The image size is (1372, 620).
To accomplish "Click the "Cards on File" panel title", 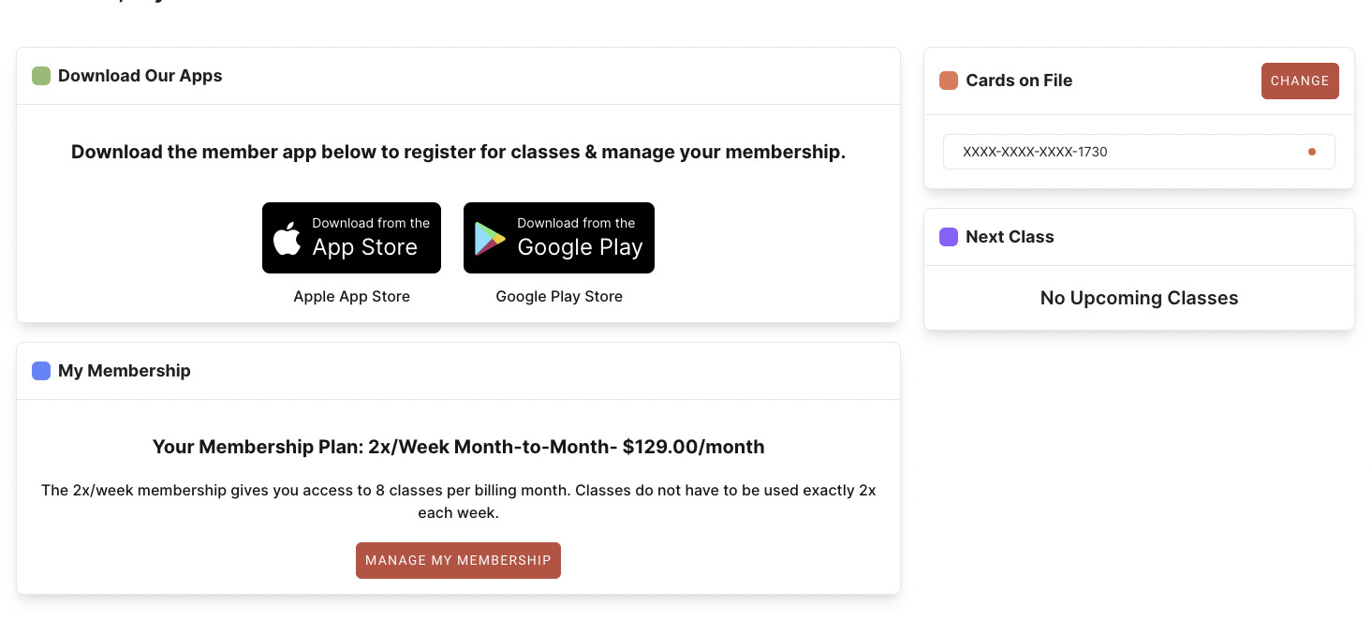I will tap(1019, 81).
